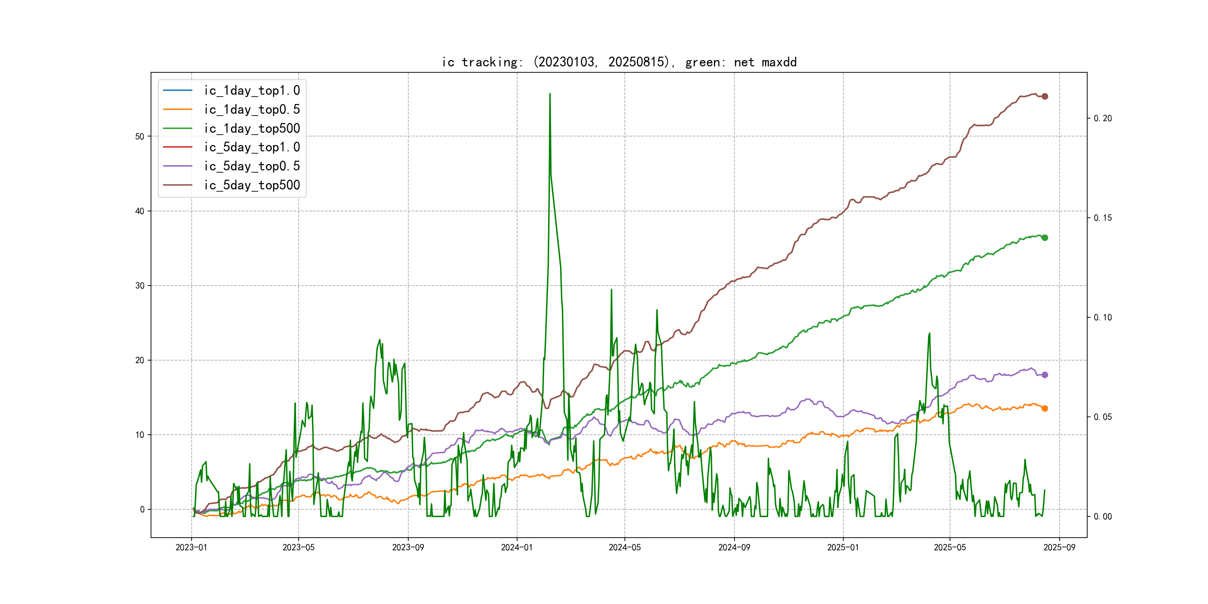Click the 2024-01 x-axis tick label
The image size is (1208, 604).
(517, 547)
